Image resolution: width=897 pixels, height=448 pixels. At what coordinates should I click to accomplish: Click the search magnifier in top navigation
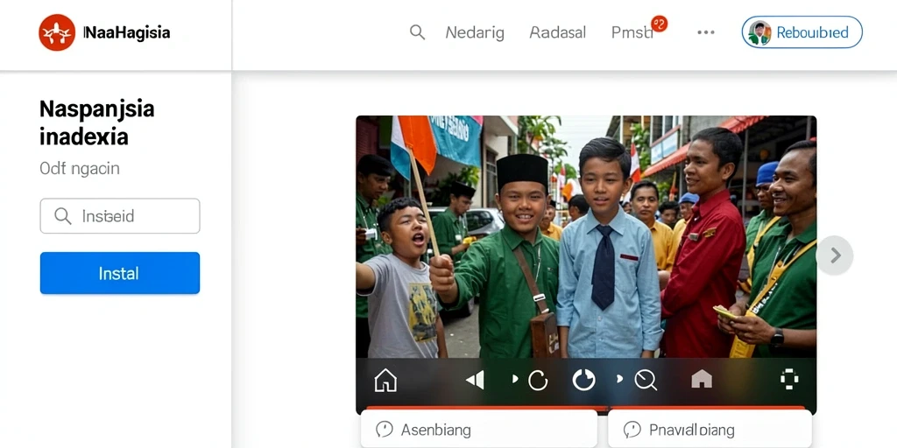pyautogui.click(x=417, y=32)
